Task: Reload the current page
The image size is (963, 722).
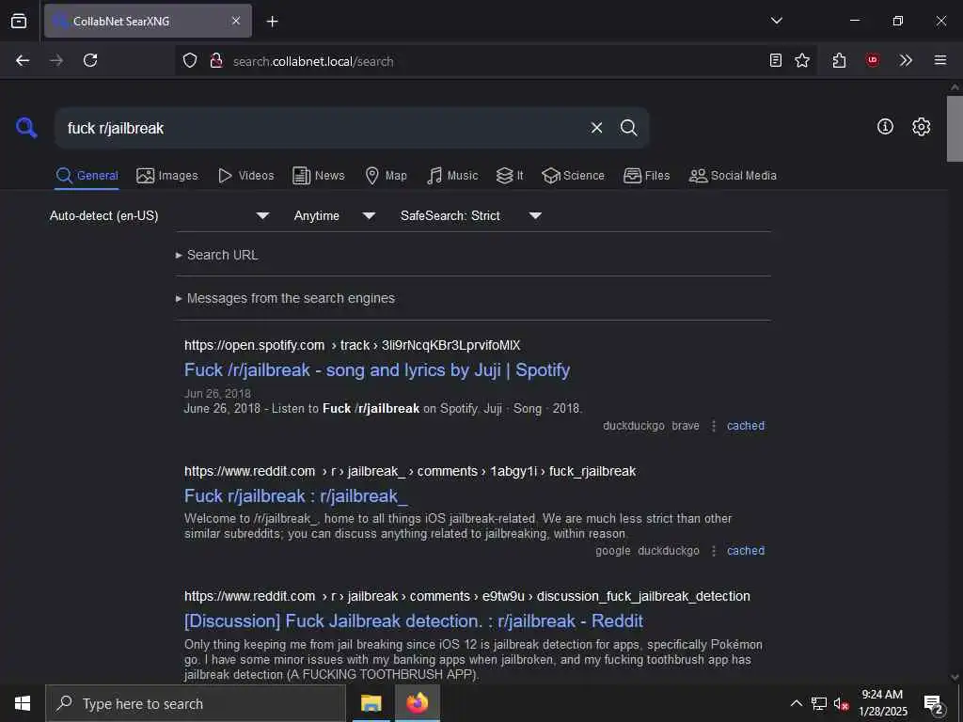Action: [90, 60]
